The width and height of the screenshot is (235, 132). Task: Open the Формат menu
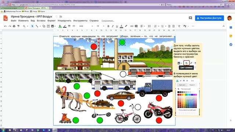point(51,21)
